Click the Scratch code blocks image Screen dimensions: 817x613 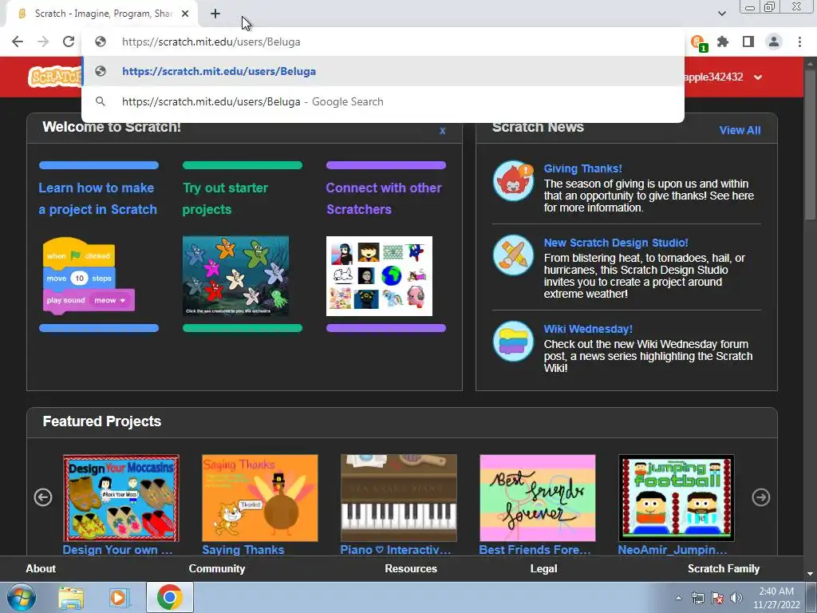(x=89, y=276)
